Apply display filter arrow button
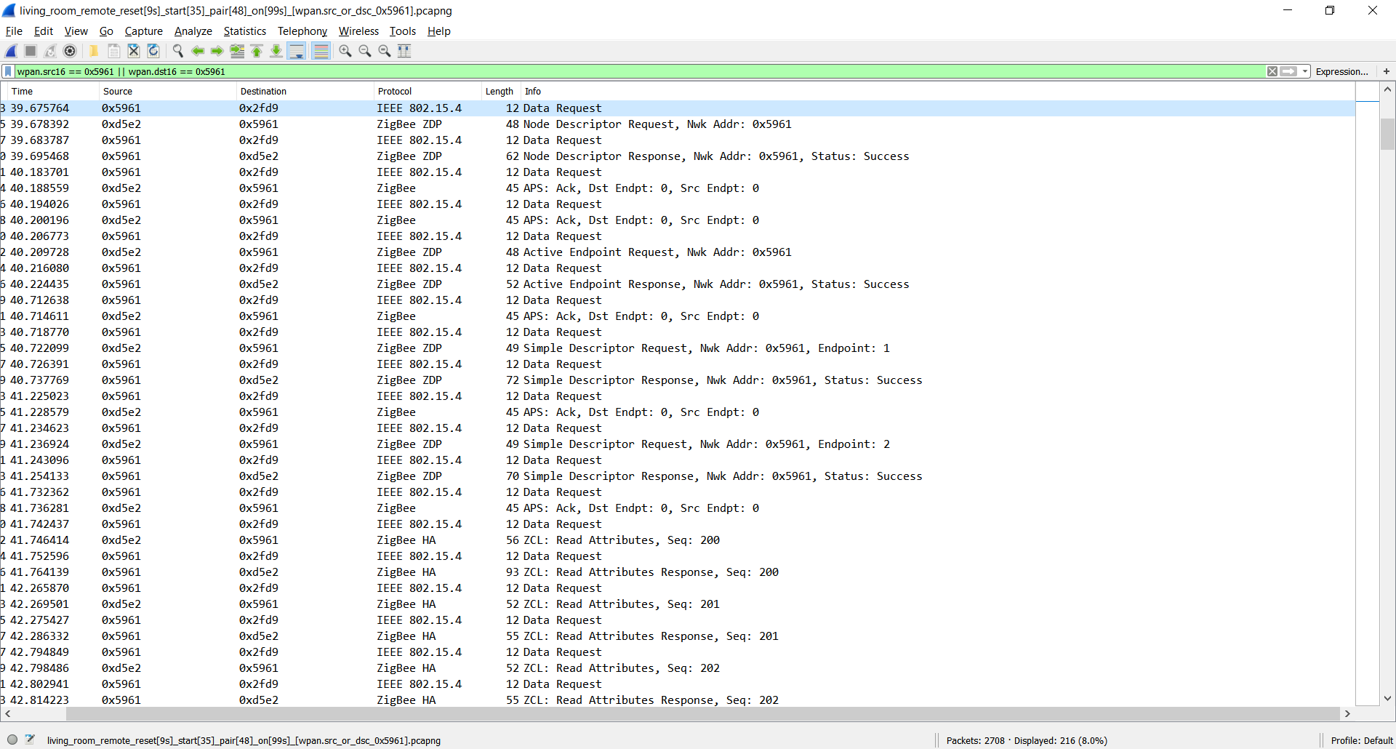The height and width of the screenshot is (749, 1396). click(x=1289, y=71)
